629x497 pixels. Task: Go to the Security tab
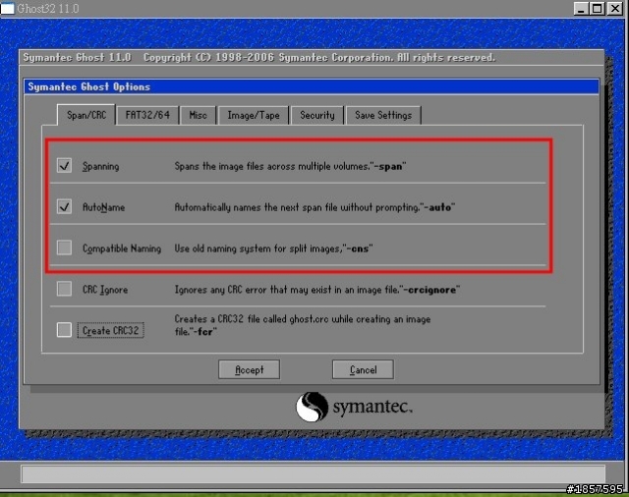[x=317, y=116]
